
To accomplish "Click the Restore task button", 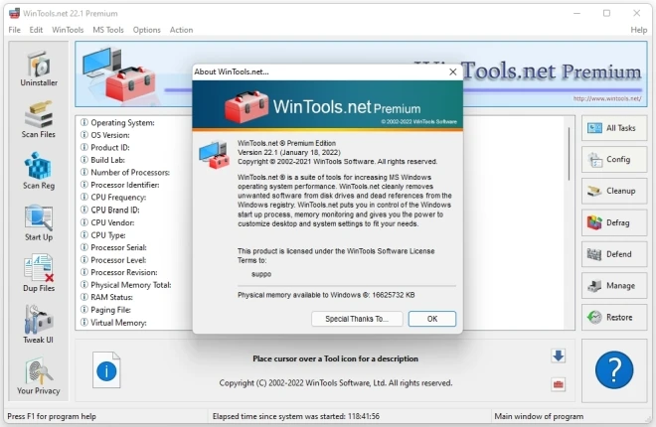I will coord(613,317).
